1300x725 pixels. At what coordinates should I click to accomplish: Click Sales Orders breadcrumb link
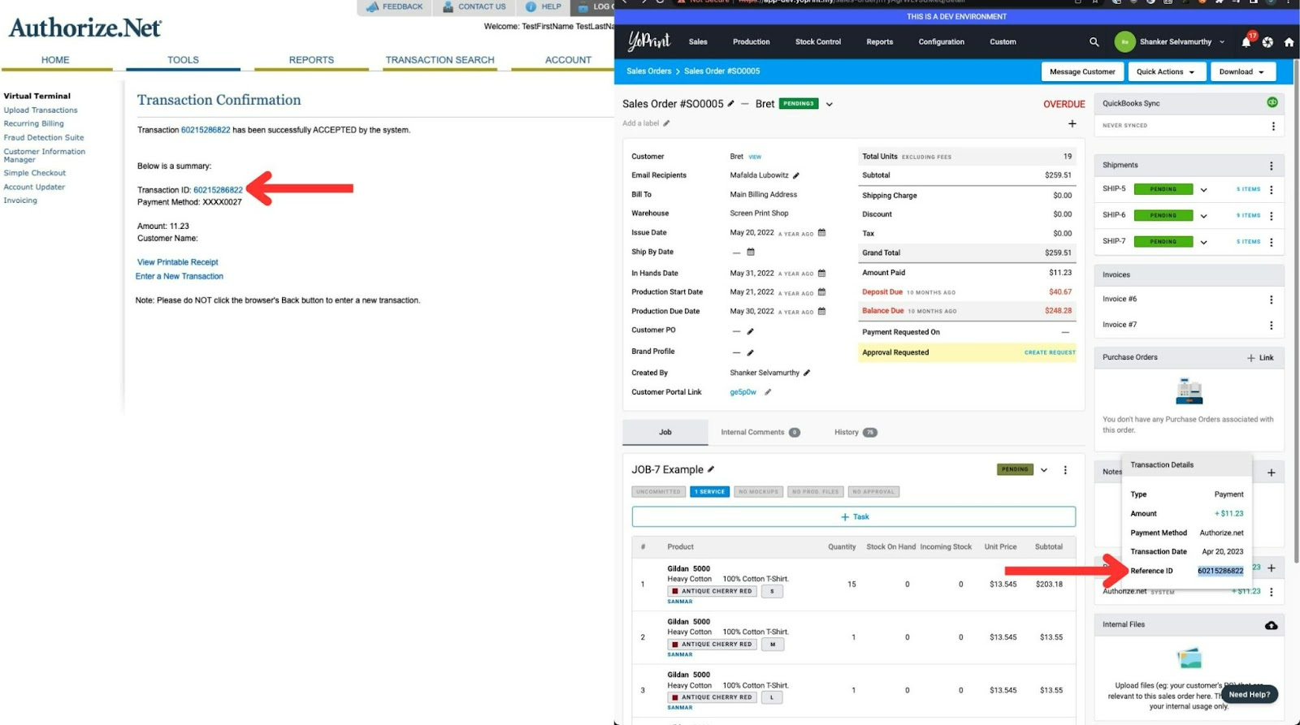pos(648,71)
